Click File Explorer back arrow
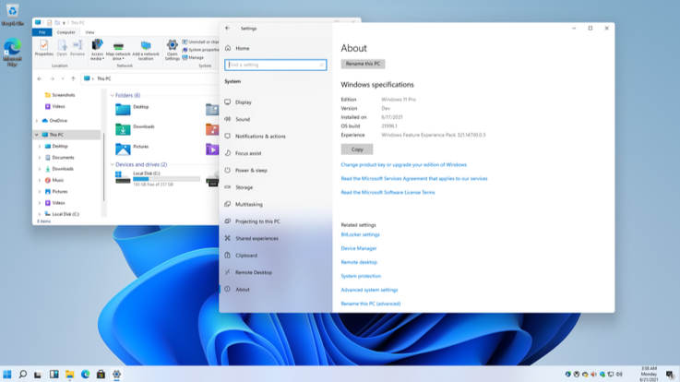 (x=40, y=79)
